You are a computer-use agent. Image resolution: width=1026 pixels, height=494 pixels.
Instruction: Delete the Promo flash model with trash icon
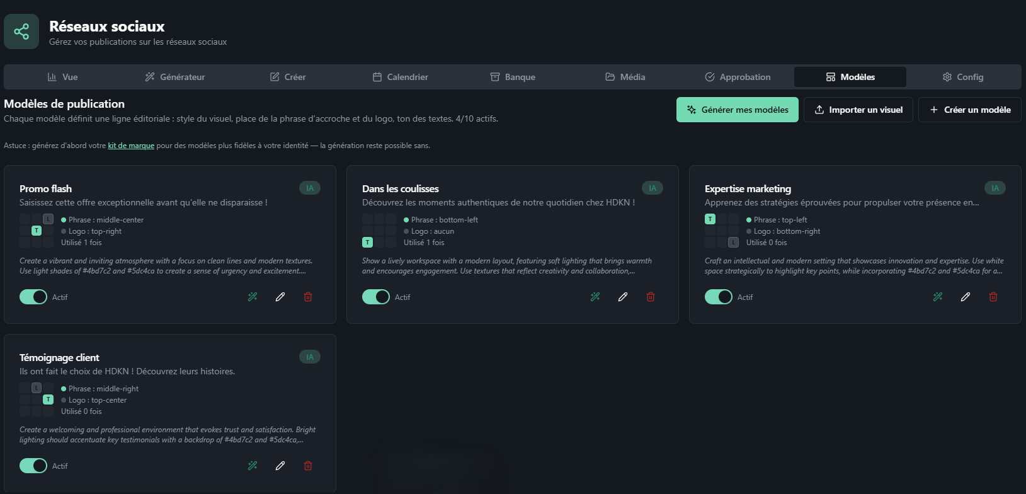pos(308,297)
